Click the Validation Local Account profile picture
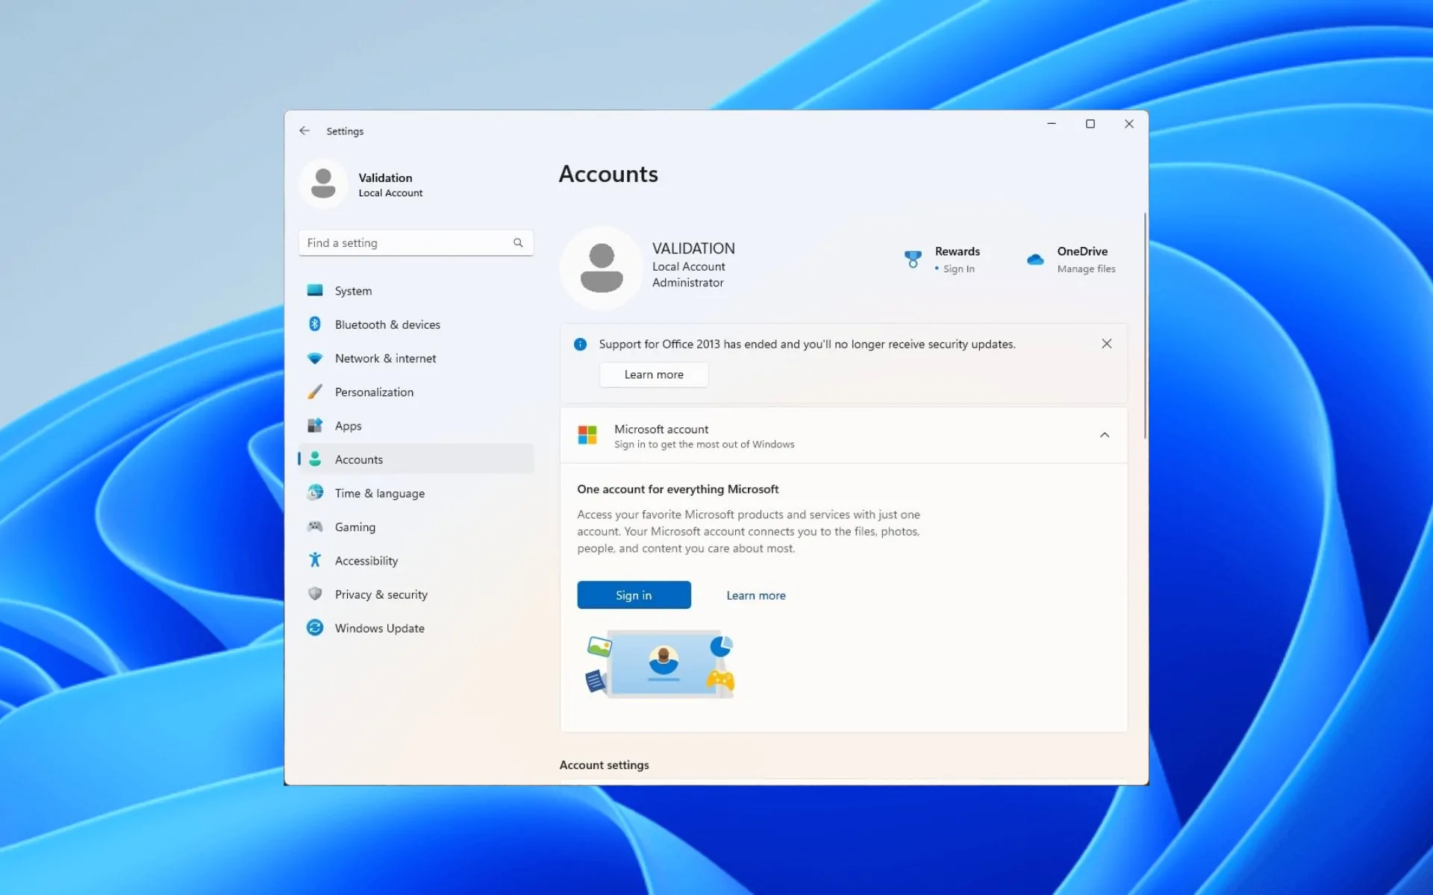 (x=323, y=184)
